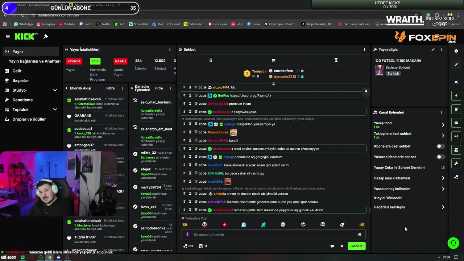Screen dimensions: 464x261
Task: Expand the Stüdyo sidebar section
Action: [x=55, y=90]
